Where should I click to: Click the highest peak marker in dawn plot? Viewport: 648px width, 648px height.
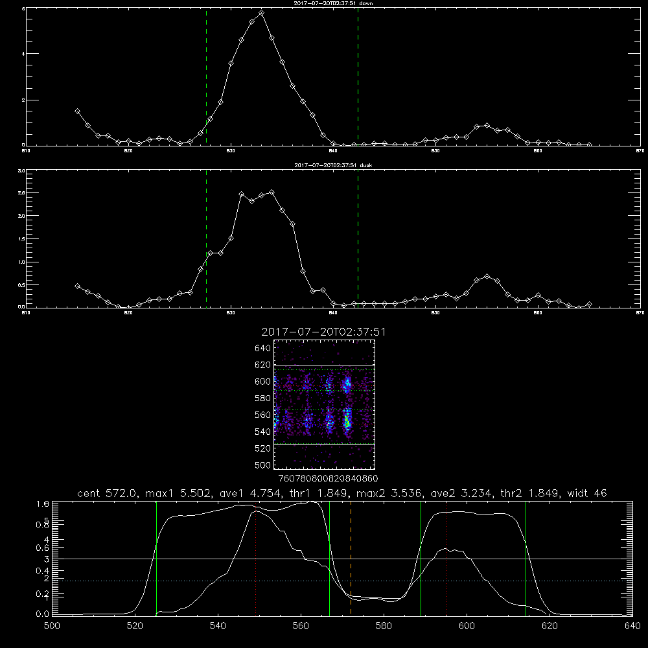click(x=261, y=13)
